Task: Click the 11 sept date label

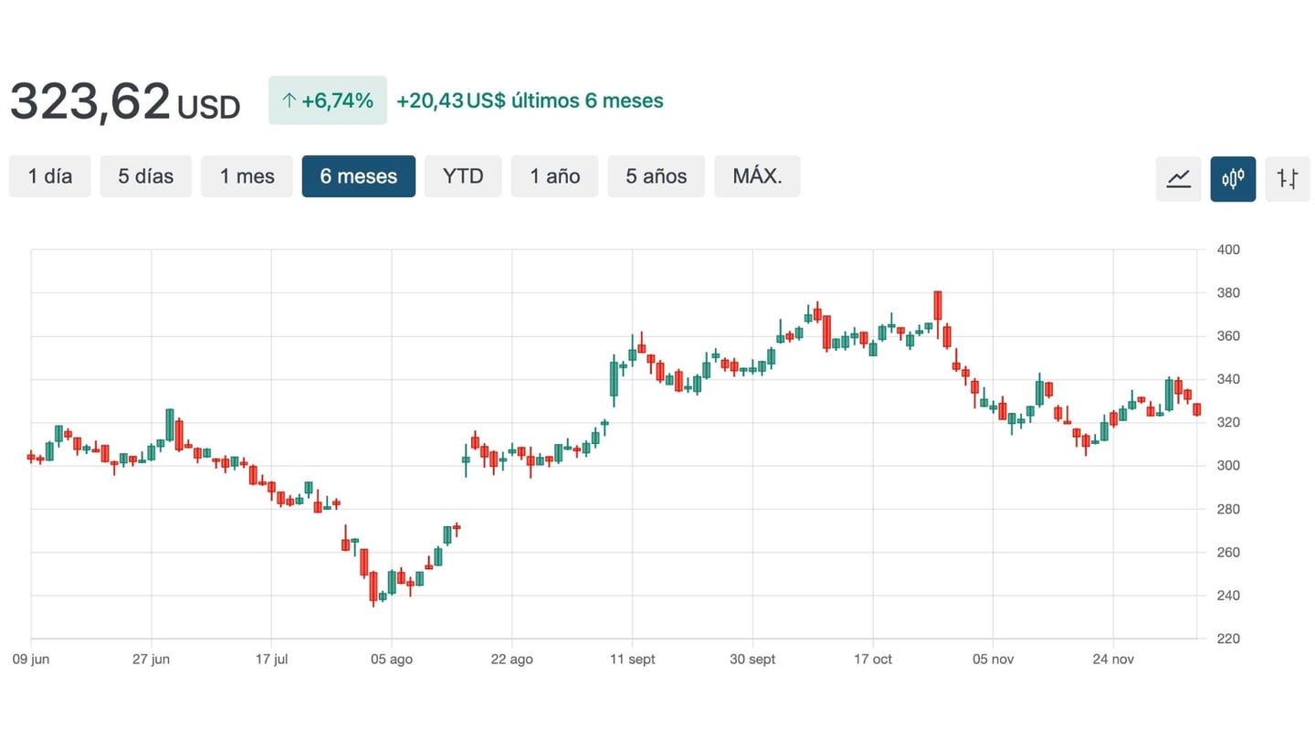Action: [632, 660]
